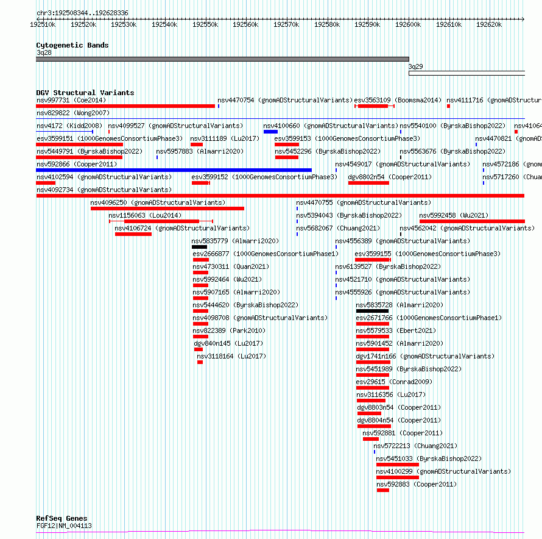Select dgv1741n166 gnomAD label
This screenshot has width=542, height=539.
[425, 356]
